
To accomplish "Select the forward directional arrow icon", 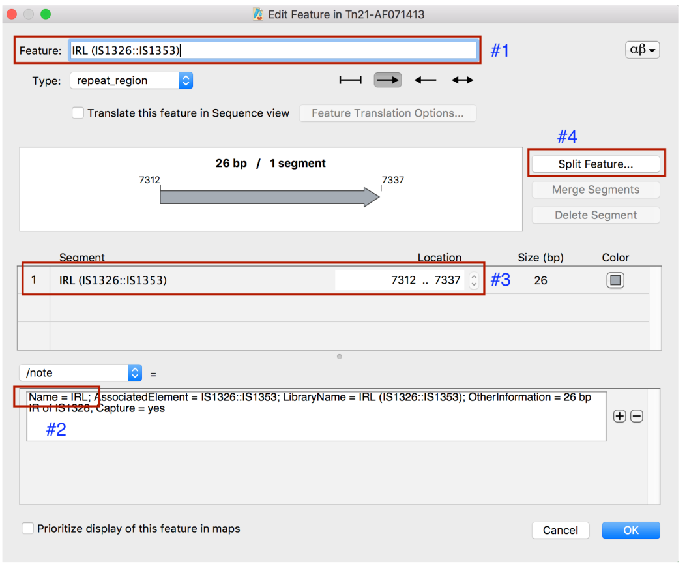I will tap(388, 80).
